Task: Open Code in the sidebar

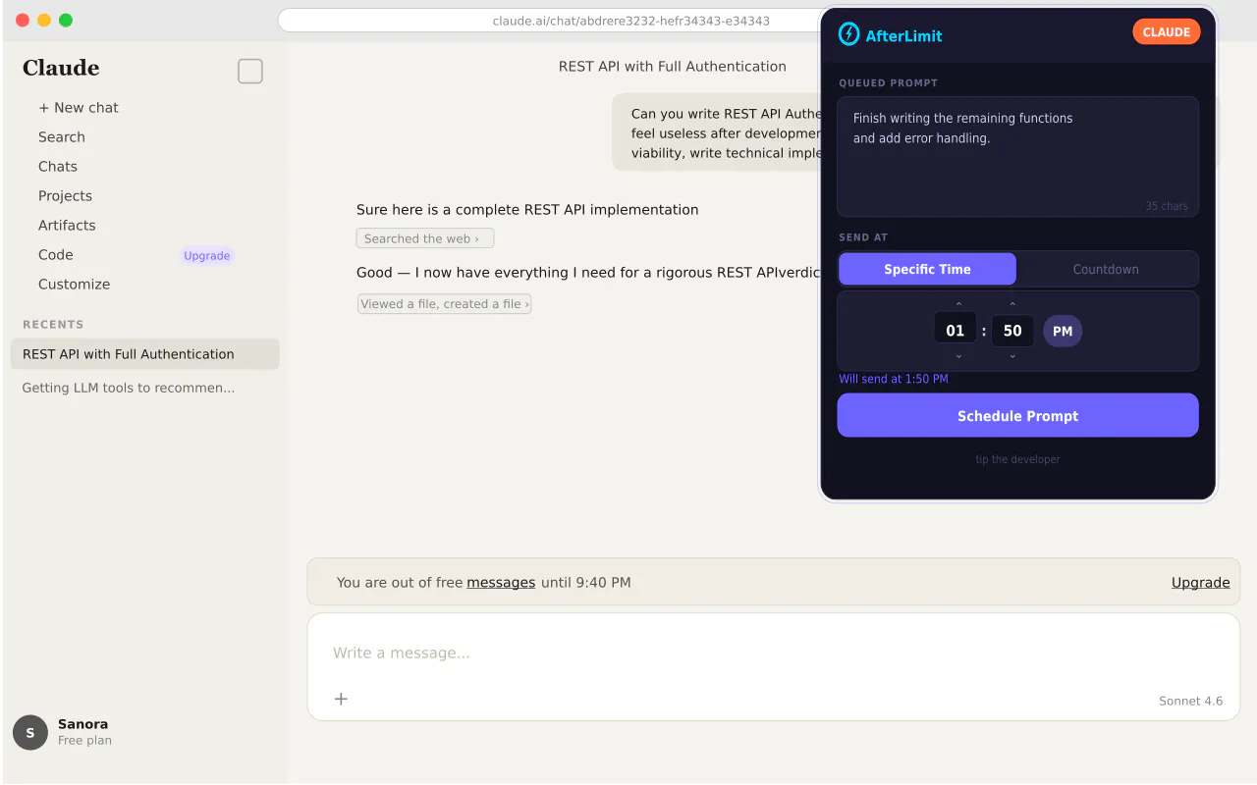Action: coord(56,255)
